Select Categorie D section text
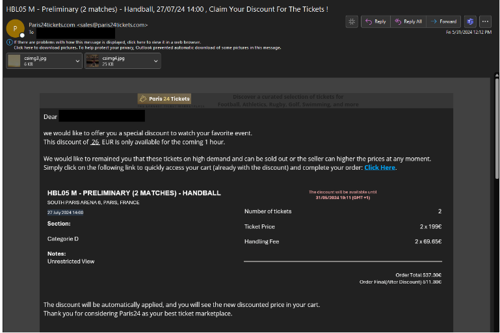The width and height of the screenshot is (500, 333). click(x=63, y=239)
